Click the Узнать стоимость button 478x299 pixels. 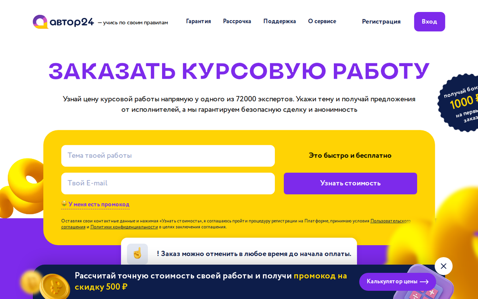point(350,183)
